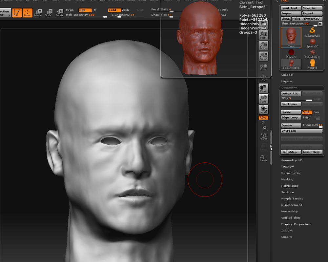Select the Lasso selection icon
This screenshot has height=262, width=328.
coord(263,158)
